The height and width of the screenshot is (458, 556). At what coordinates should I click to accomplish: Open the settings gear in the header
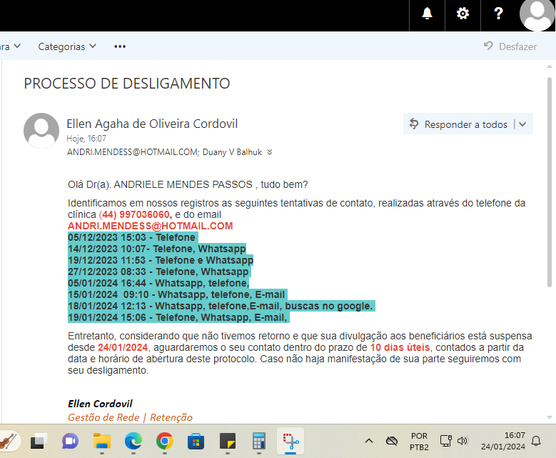click(463, 14)
